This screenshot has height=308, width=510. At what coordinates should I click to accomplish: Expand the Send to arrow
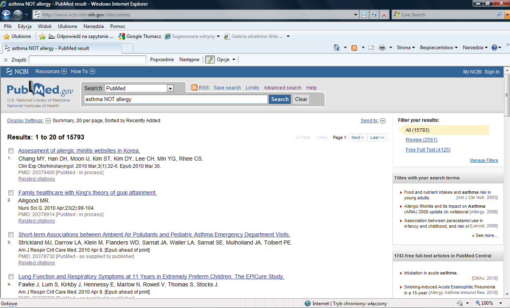pyautogui.click(x=383, y=121)
